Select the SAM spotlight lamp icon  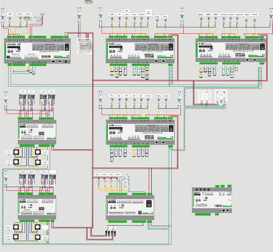click(10, 18)
